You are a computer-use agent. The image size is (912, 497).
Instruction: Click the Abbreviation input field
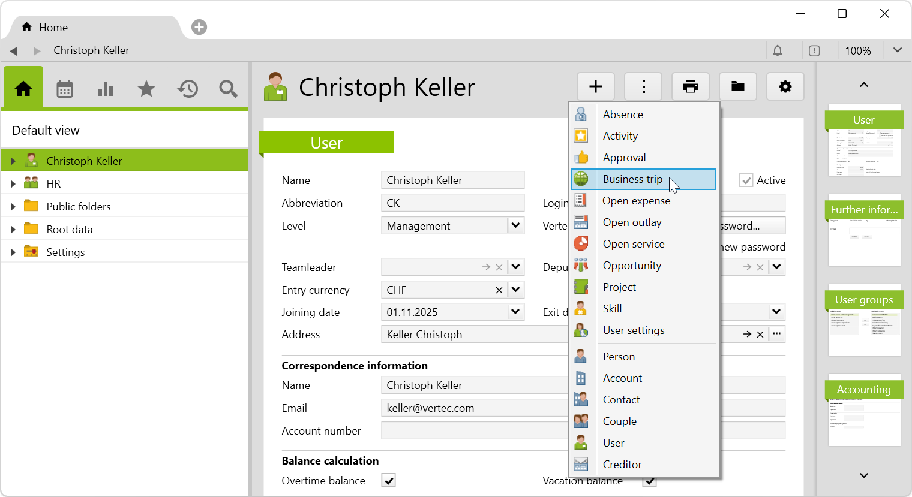point(452,203)
